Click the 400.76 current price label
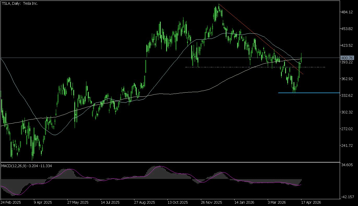Image resolution: width=358 pixels, height=206 pixels. coord(347,58)
